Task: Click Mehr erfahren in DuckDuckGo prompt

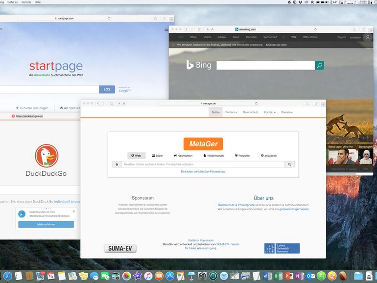Action: point(46,224)
